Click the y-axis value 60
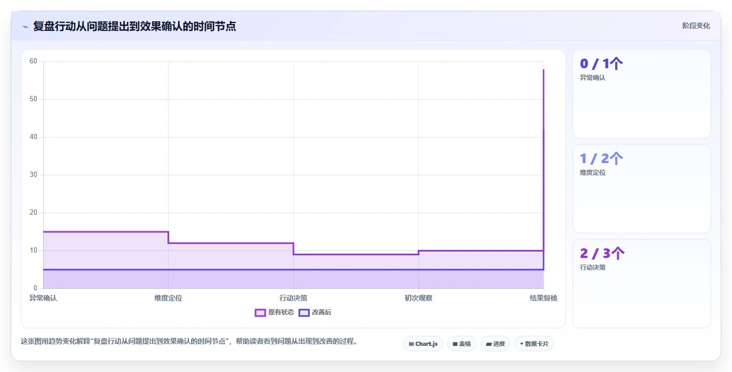Image resolution: width=732 pixels, height=372 pixels. (x=34, y=61)
